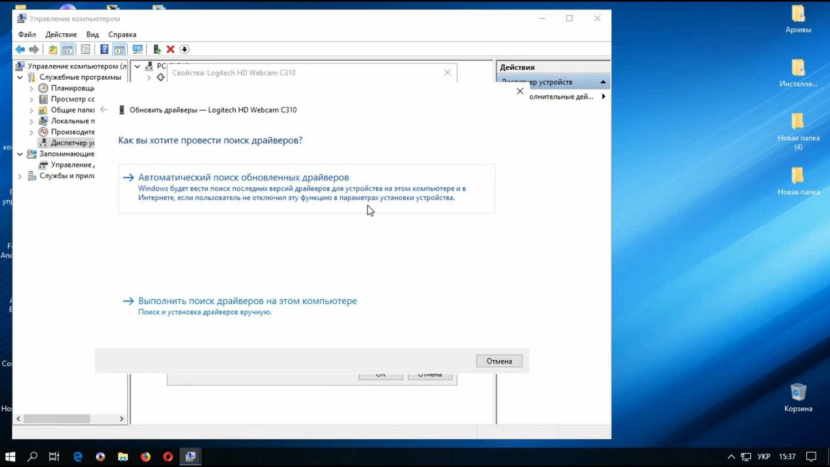The image size is (830, 467).
Task: Select the Управление компьютером root tree item
Action: [71, 66]
